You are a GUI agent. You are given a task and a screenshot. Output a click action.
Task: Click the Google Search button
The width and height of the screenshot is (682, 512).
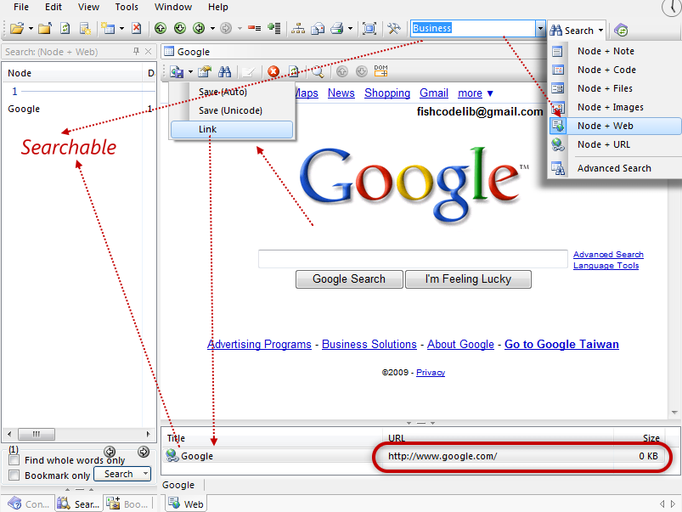tap(349, 279)
